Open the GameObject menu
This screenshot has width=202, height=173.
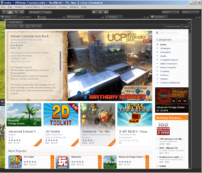32,7
